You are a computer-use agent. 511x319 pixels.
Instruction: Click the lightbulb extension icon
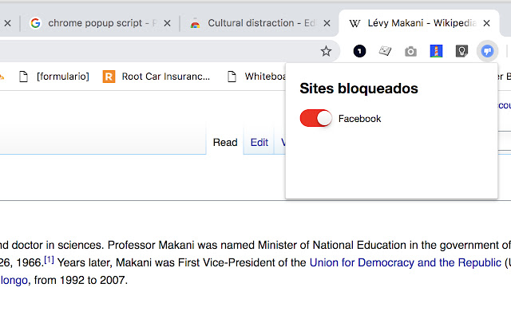click(x=461, y=52)
